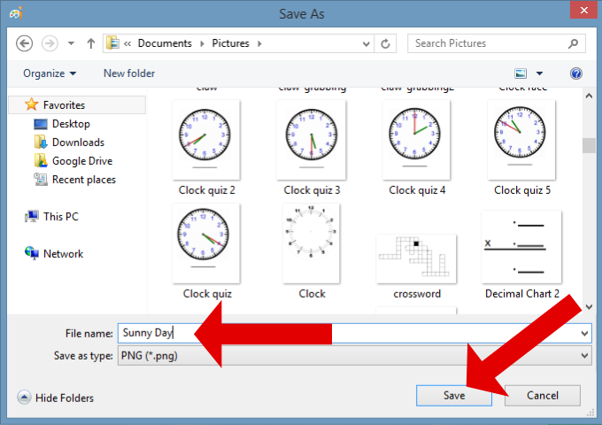Select Network in navigation pane
602x425 pixels.
pos(63,254)
